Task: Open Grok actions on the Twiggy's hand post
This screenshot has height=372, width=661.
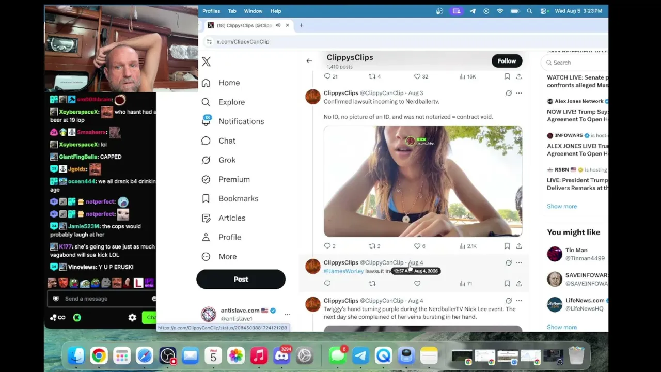Action: click(x=509, y=300)
